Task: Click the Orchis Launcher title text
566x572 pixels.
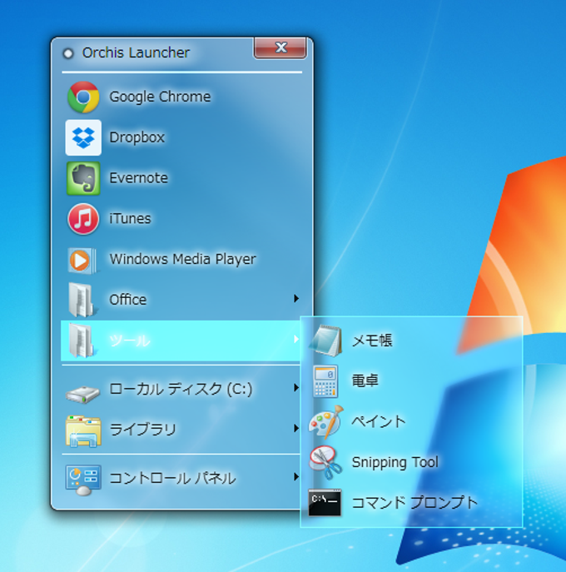Action: (136, 53)
